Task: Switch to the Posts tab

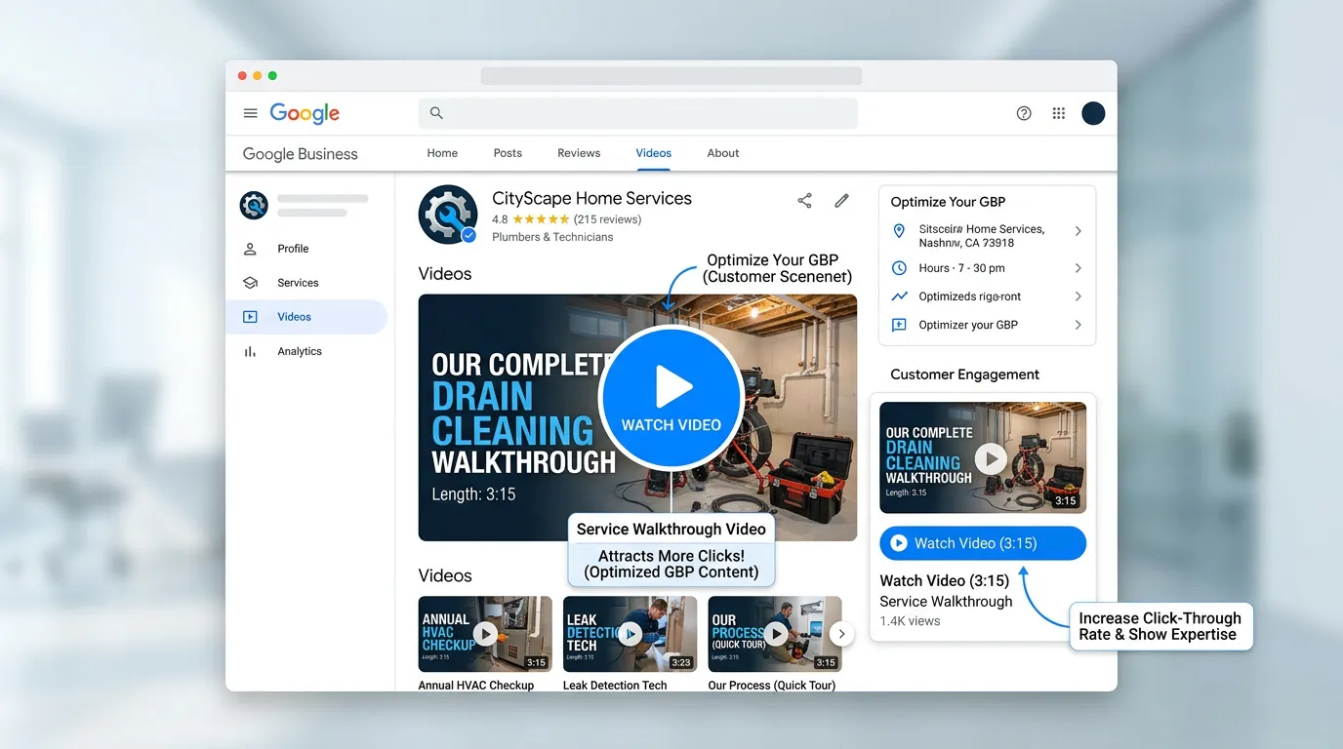Action: pyautogui.click(x=508, y=153)
